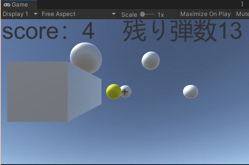Click the crosshair over the small sphere

(125, 92)
